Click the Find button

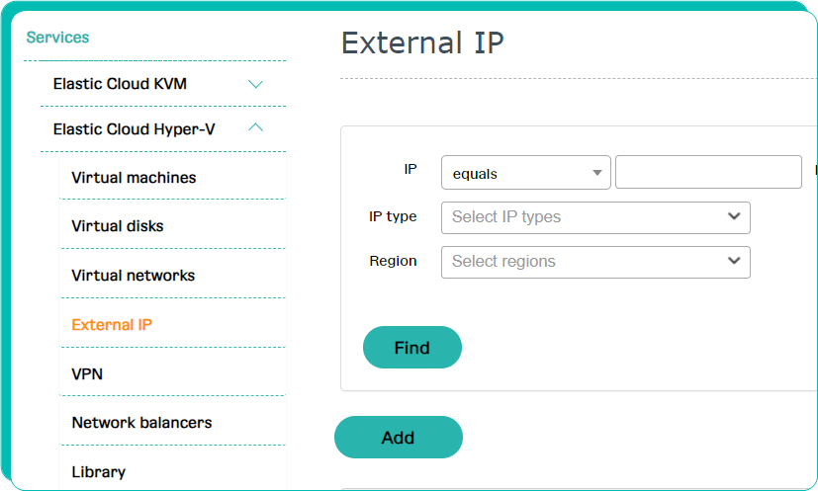(412, 347)
